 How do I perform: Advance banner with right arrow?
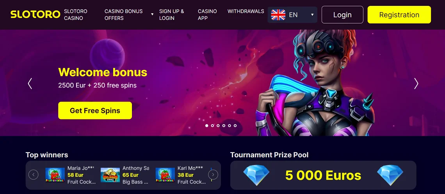[x=416, y=84]
